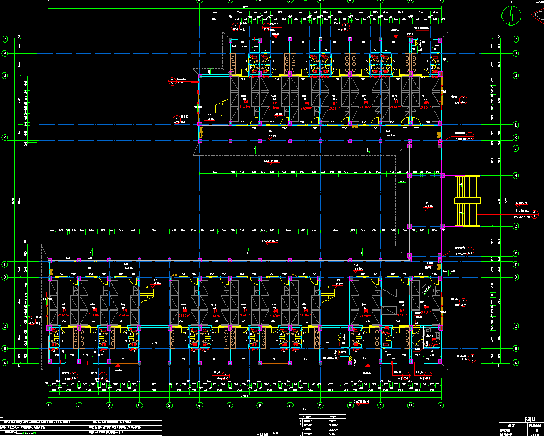Select the staircase in the upper wing
544x436 pixels.
221,108
